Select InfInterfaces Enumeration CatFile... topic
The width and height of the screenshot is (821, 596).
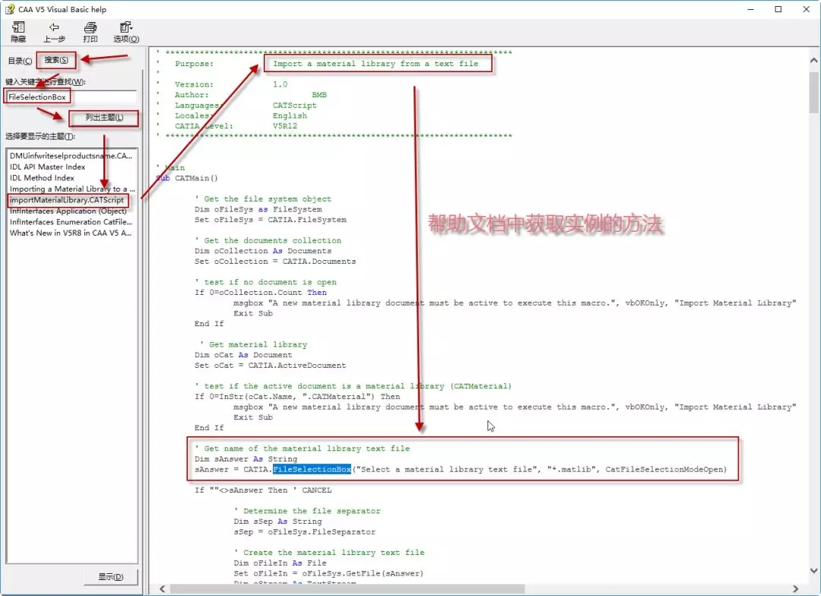pyautogui.click(x=71, y=221)
